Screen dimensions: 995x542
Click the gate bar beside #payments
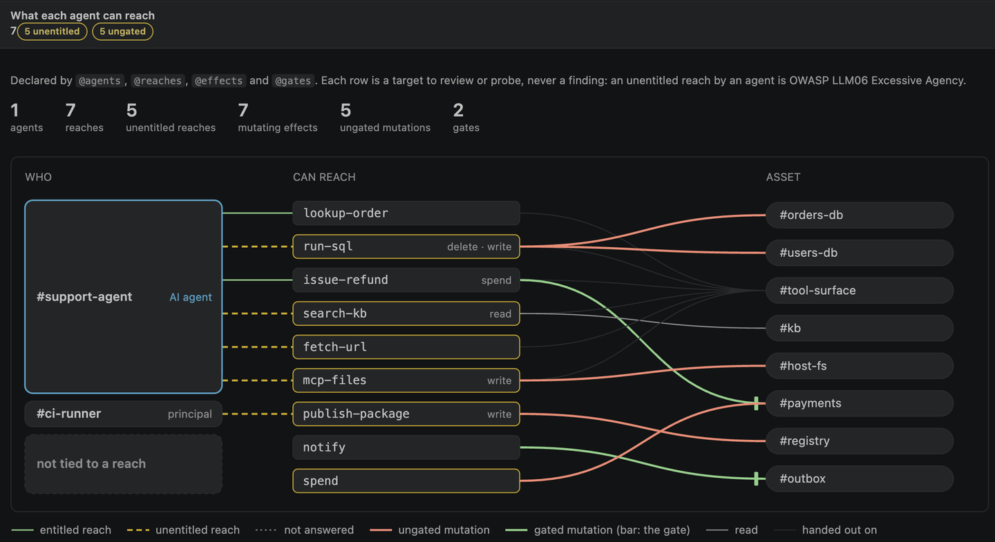tap(756, 403)
